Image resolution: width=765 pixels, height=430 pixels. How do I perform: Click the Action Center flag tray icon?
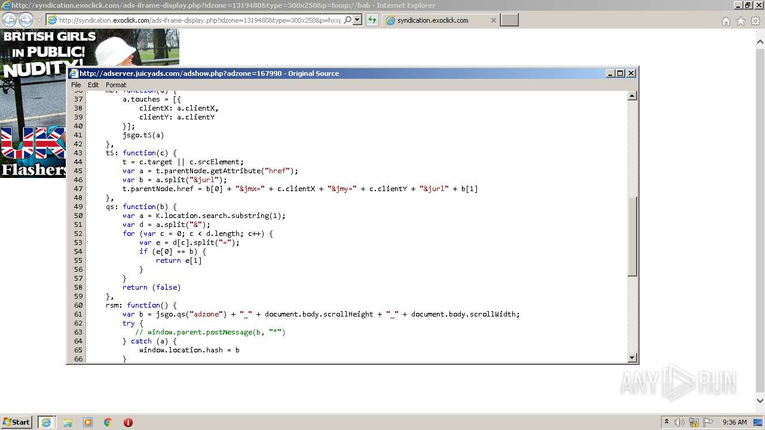708,422
